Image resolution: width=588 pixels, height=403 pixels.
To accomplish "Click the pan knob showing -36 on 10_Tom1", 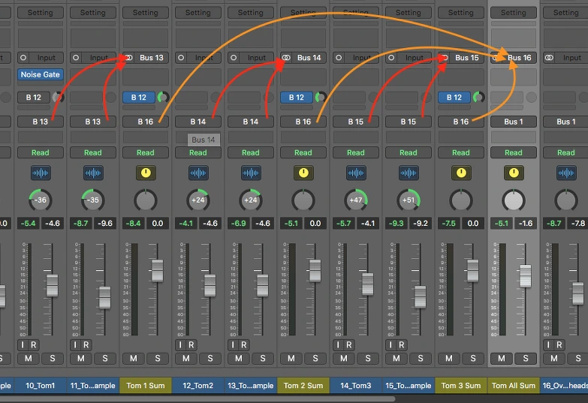I will pos(41,200).
